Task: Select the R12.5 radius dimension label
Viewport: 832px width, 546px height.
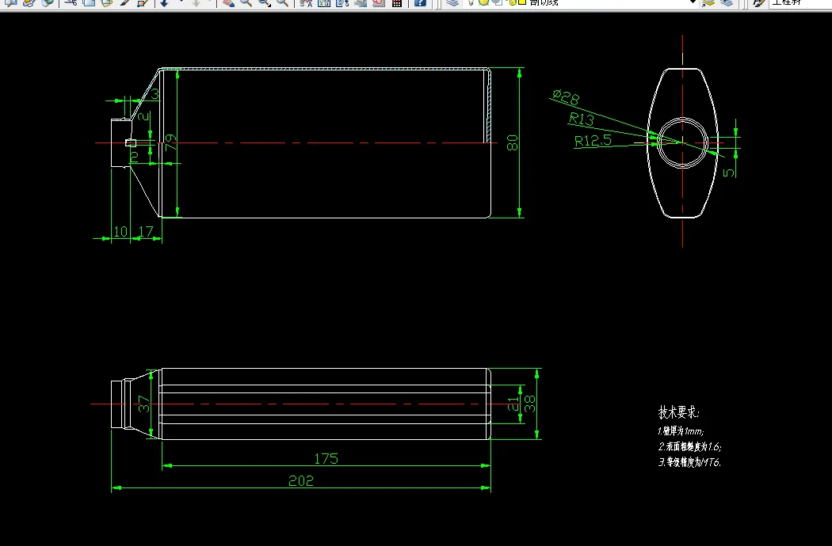Action: [x=593, y=141]
